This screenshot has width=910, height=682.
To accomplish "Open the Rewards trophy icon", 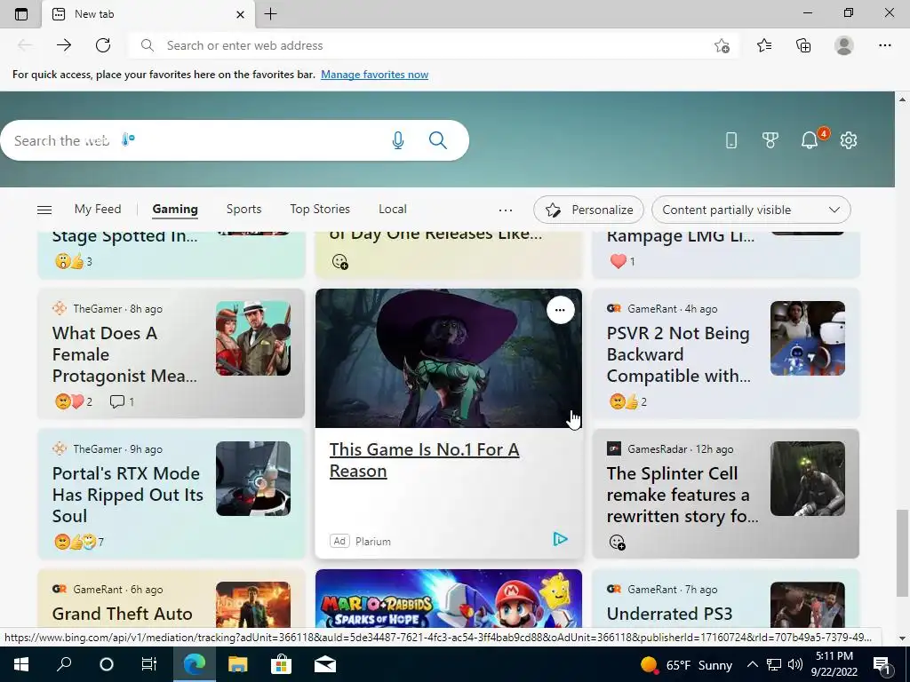I will [770, 139].
